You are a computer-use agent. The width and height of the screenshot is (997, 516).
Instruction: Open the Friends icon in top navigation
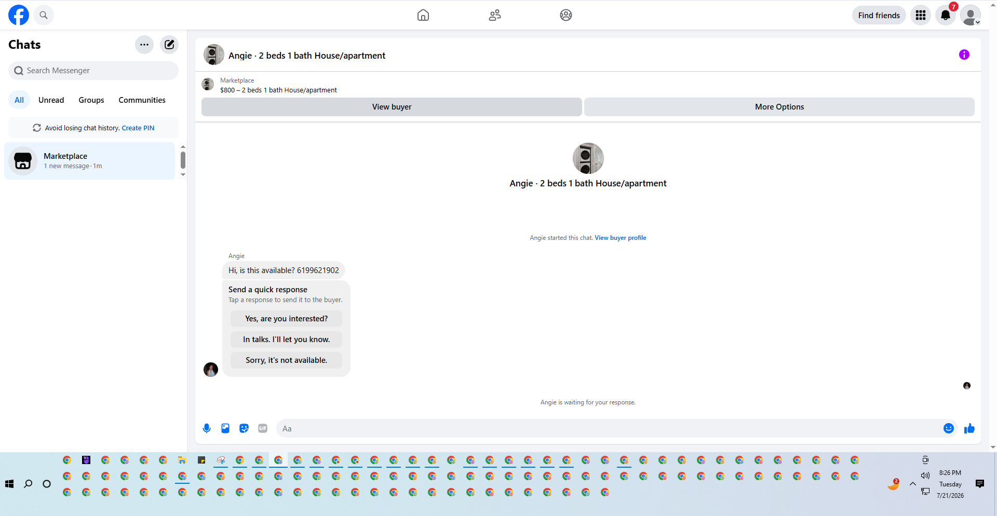point(495,15)
